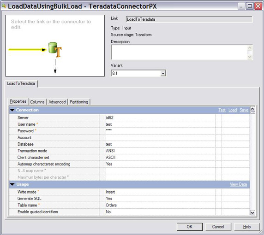264x235 pixels.
Task: Select Automap characterset encoding value Yes
Action: click(160, 164)
